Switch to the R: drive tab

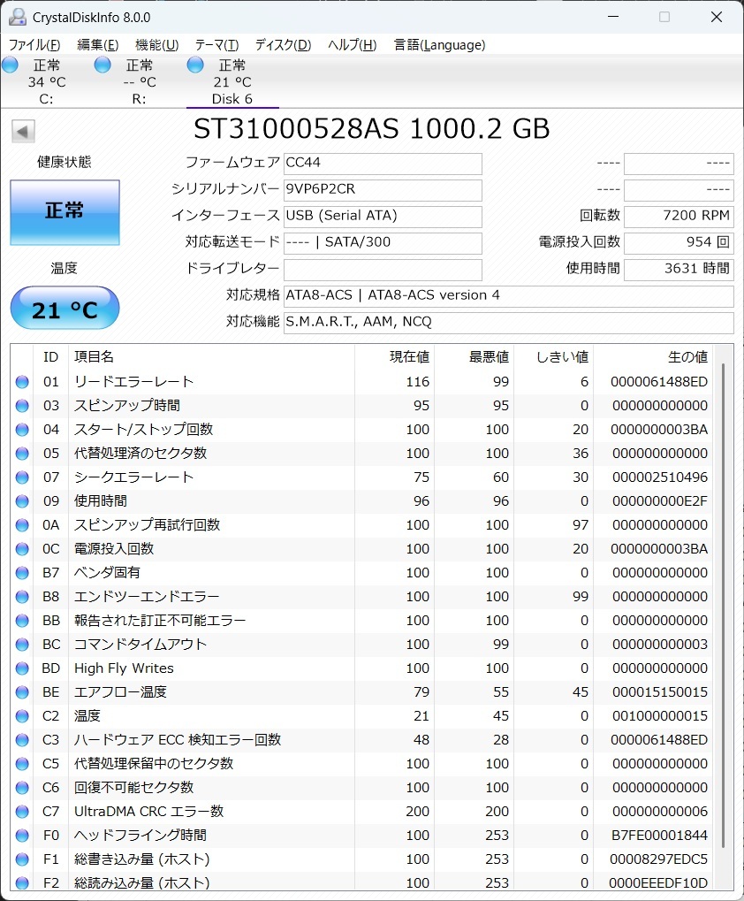tap(139, 81)
